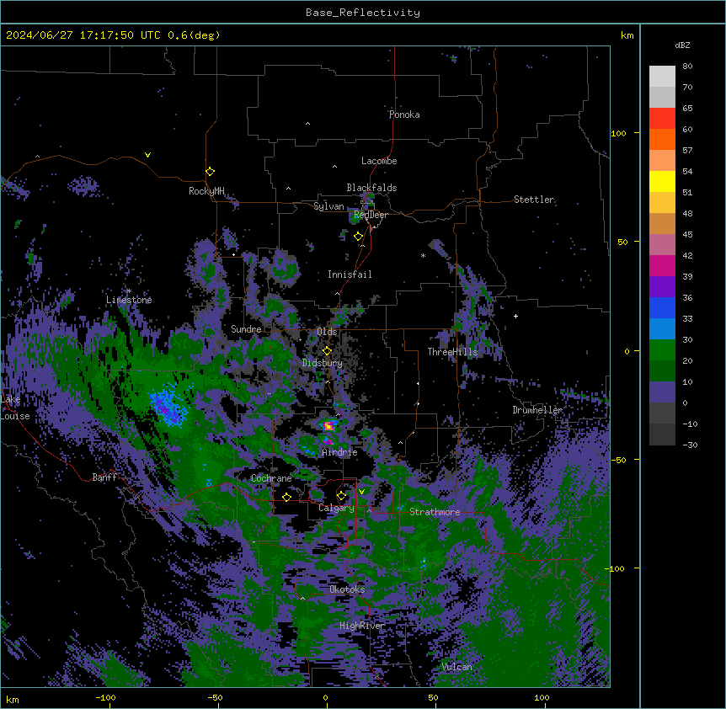This screenshot has width=726, height=709.
Task: Click the white asterisk marker above Limestone
Action: click(129, 291)
